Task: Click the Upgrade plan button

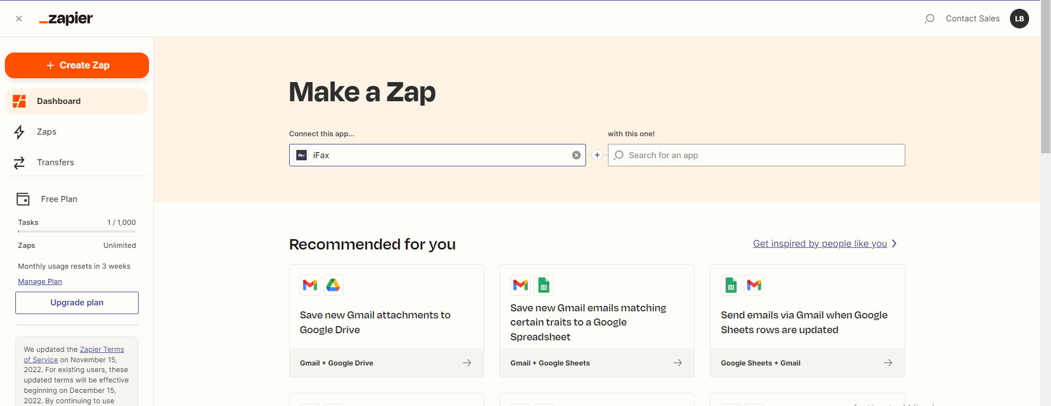Action: point(77,303)
